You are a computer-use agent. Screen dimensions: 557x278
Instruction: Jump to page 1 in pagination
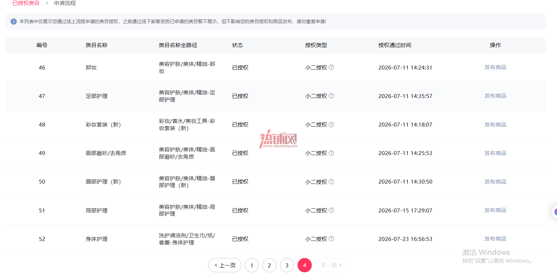[252, 265]
